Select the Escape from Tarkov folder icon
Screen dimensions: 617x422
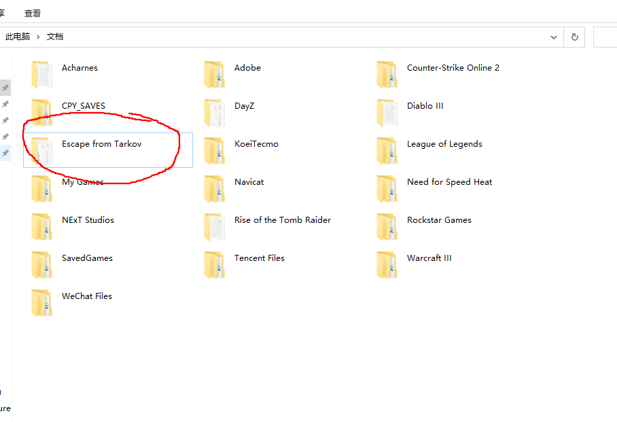click(42, 151)
